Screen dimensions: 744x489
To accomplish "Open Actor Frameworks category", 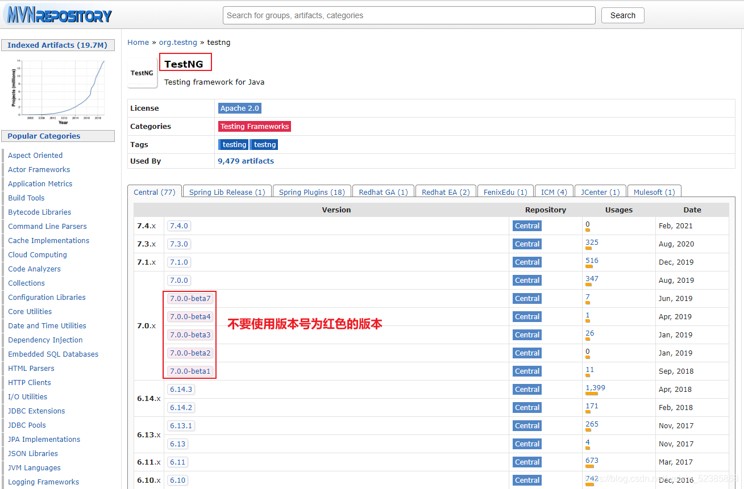I will (x=39, y=169).
